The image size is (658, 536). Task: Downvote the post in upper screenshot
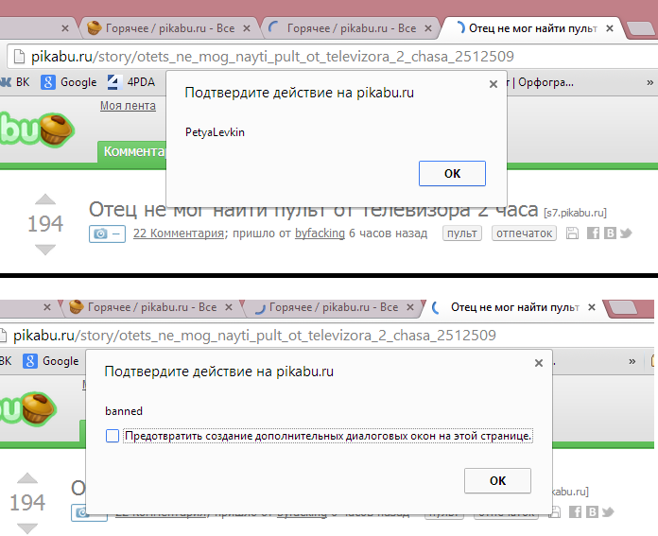click(x=44, y=250)
